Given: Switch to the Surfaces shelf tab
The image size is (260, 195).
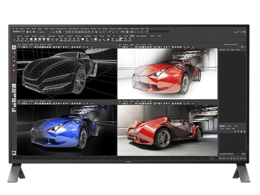Looking at the screenshot, I should [x=34, y=36].
